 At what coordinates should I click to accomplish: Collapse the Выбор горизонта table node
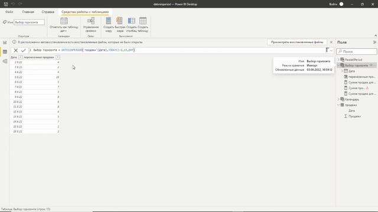(338, 65)
